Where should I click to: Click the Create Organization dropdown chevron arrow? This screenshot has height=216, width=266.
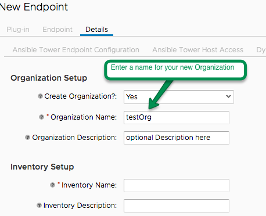[x=228, y=96]
